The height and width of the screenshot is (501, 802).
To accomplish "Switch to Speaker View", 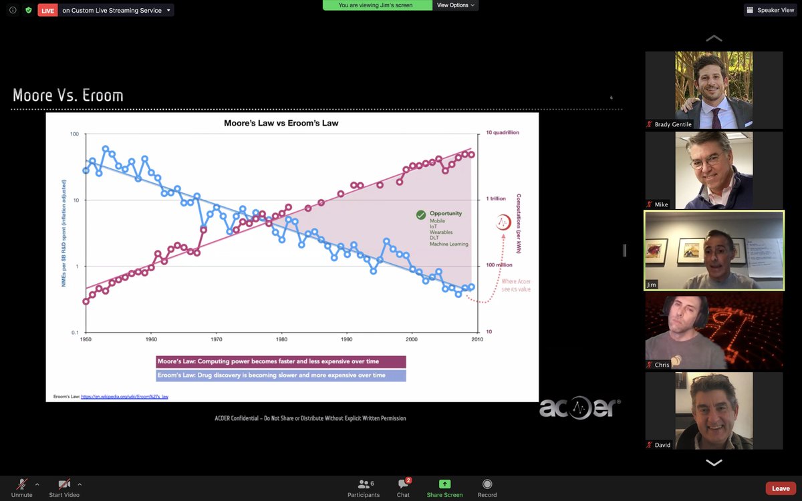I will pyautogui.click(x=771, y=10).
